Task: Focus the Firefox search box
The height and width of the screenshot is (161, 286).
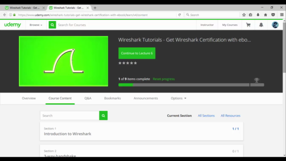Action: pos(212,15)
